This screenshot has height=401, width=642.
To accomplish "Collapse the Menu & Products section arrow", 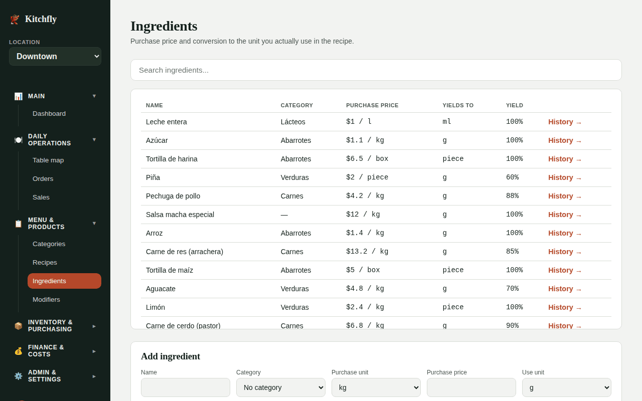I will tap(94, 223).
